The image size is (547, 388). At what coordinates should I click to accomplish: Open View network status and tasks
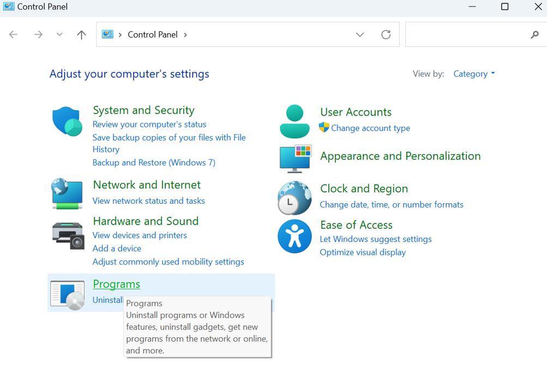(x=148, y=201)
